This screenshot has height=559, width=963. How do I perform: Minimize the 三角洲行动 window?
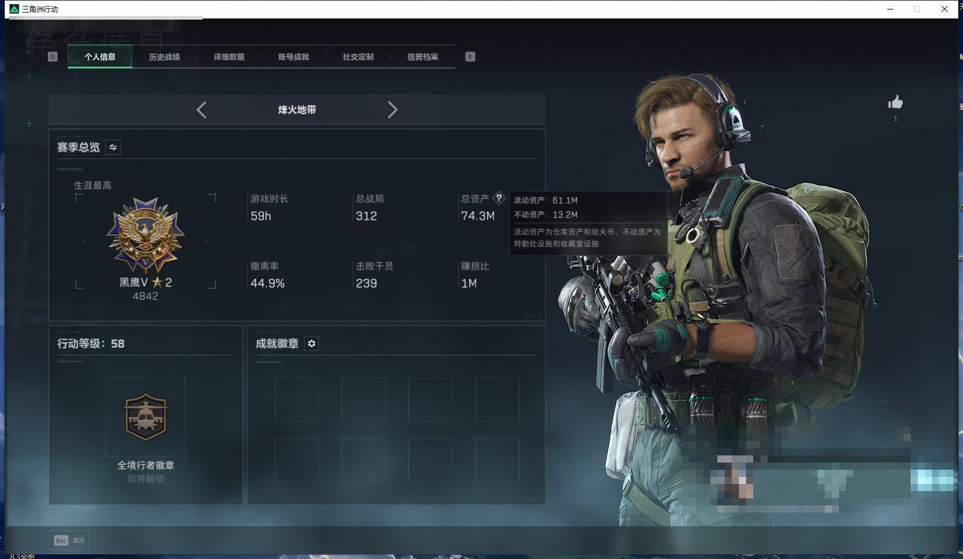[x=890, y=9]
